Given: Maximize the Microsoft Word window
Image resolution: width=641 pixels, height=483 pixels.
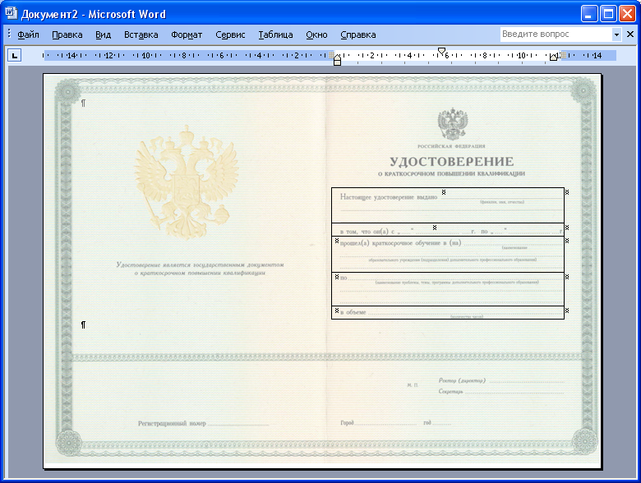Looking at the screenshot, I should [x=608, y=14].
